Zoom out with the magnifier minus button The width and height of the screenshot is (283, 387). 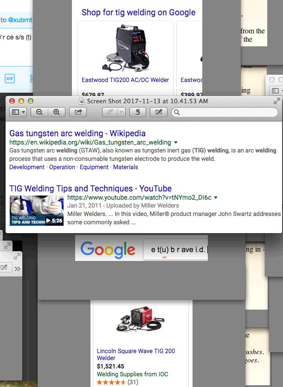tap(39, 112)
